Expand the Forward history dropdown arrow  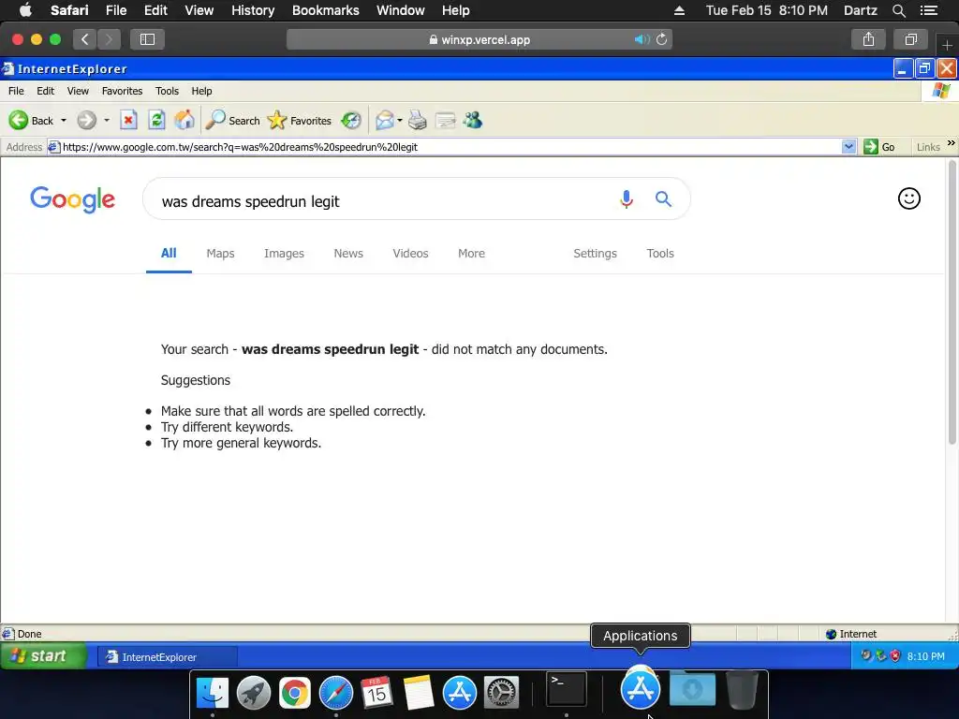click(x=107, y=121)
